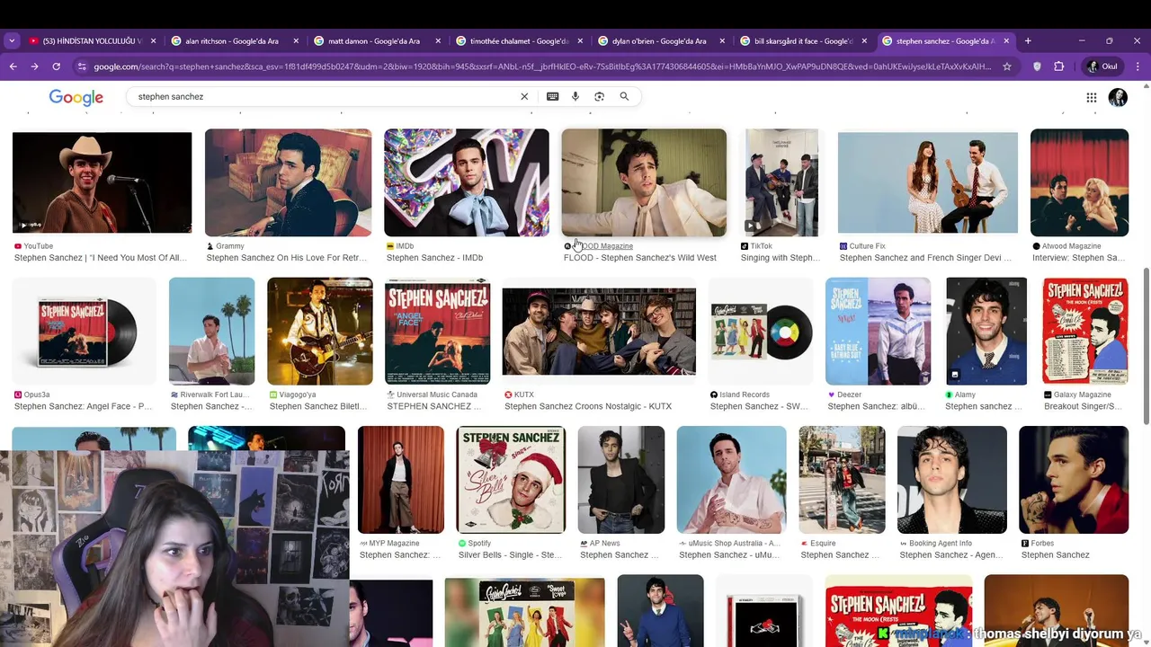Image resolution: width=1151 pixels, height=647 pixels.
Task: Close the matt damon tab
Action: click(438, 40)
